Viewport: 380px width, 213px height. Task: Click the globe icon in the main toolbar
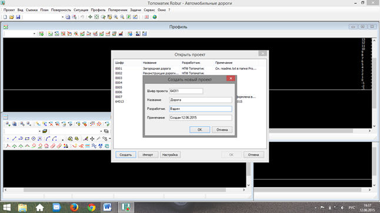pos(155,17)
